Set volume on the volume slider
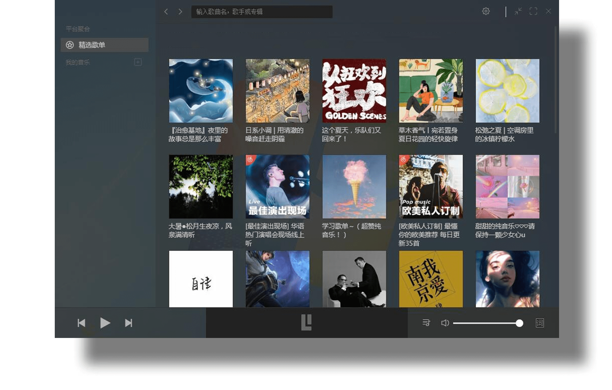Image resolution: width=612 pixels, height=390 pixels. tap(488, 323)
